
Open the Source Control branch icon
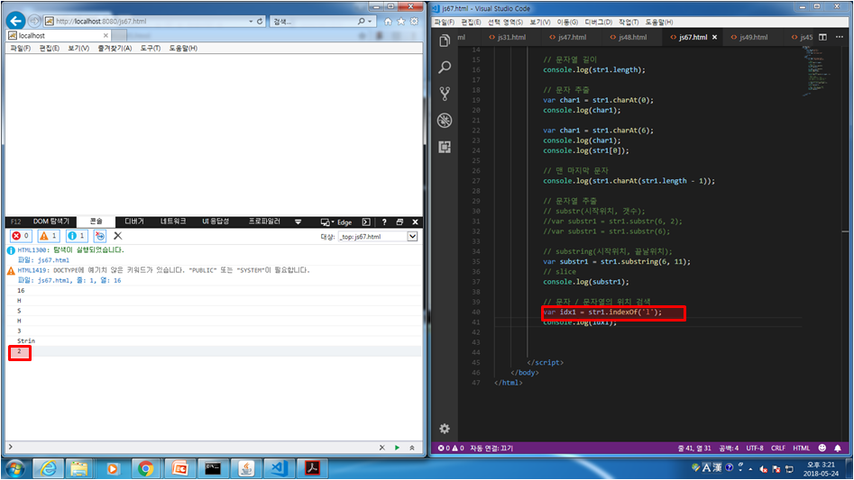click(445, 94)
